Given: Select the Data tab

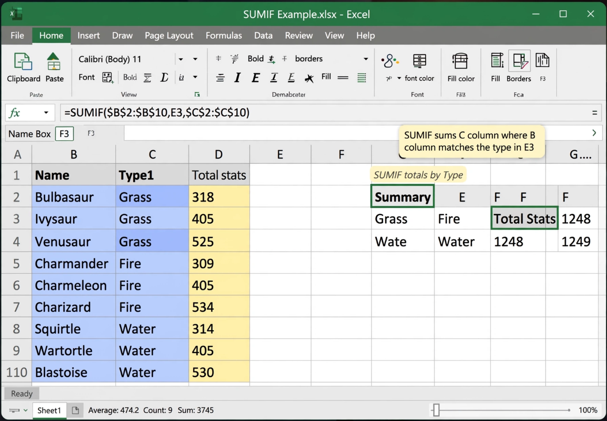Looking at the screenshot, I should coord(263,36).
